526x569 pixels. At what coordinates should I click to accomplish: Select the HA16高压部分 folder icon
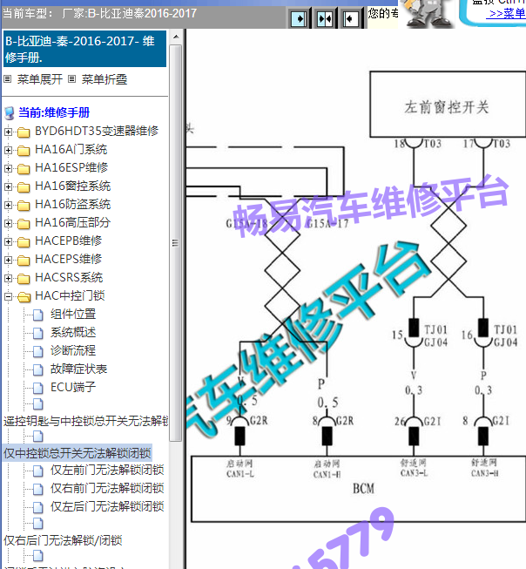point(24,224)
